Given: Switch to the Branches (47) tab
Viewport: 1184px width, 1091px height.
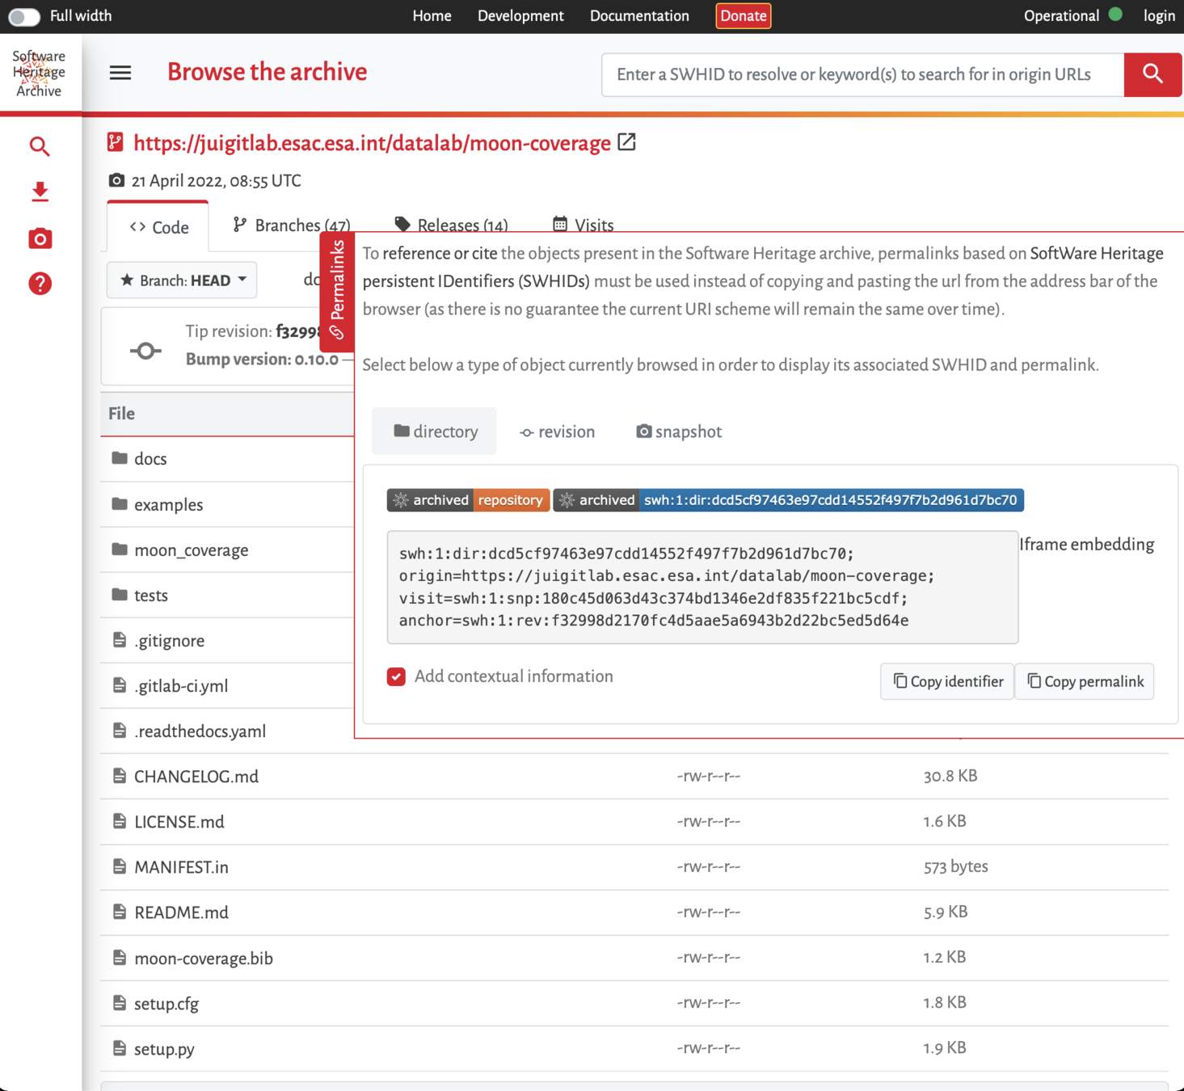Looking at the screenshot, I should (x=291, y=225).
